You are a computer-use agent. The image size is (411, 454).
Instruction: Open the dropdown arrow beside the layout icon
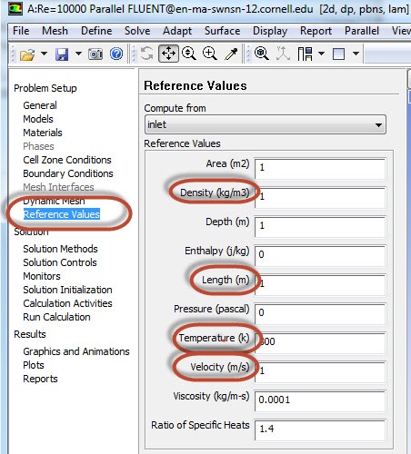coord(321,54)
